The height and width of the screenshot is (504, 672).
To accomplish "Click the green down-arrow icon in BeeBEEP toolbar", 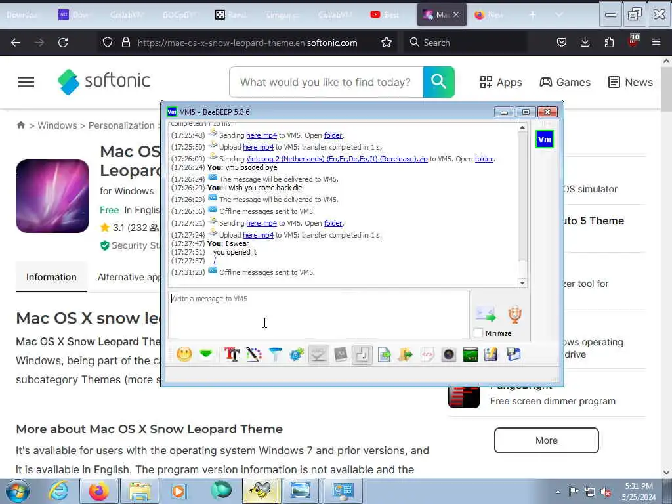I will pos(206,354).
